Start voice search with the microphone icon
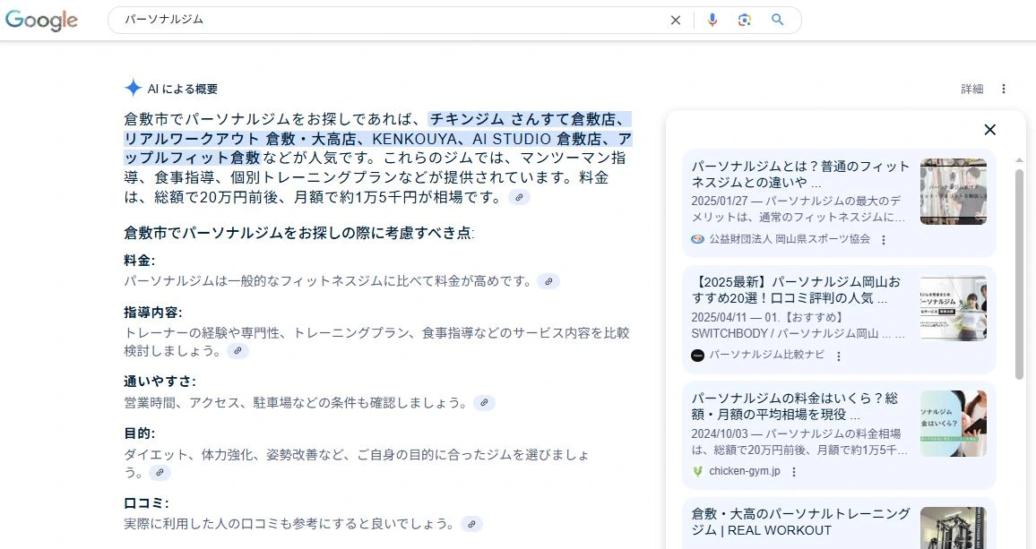Image resolution: width=1036 pixels, height=549 pixels. (712, 20)
